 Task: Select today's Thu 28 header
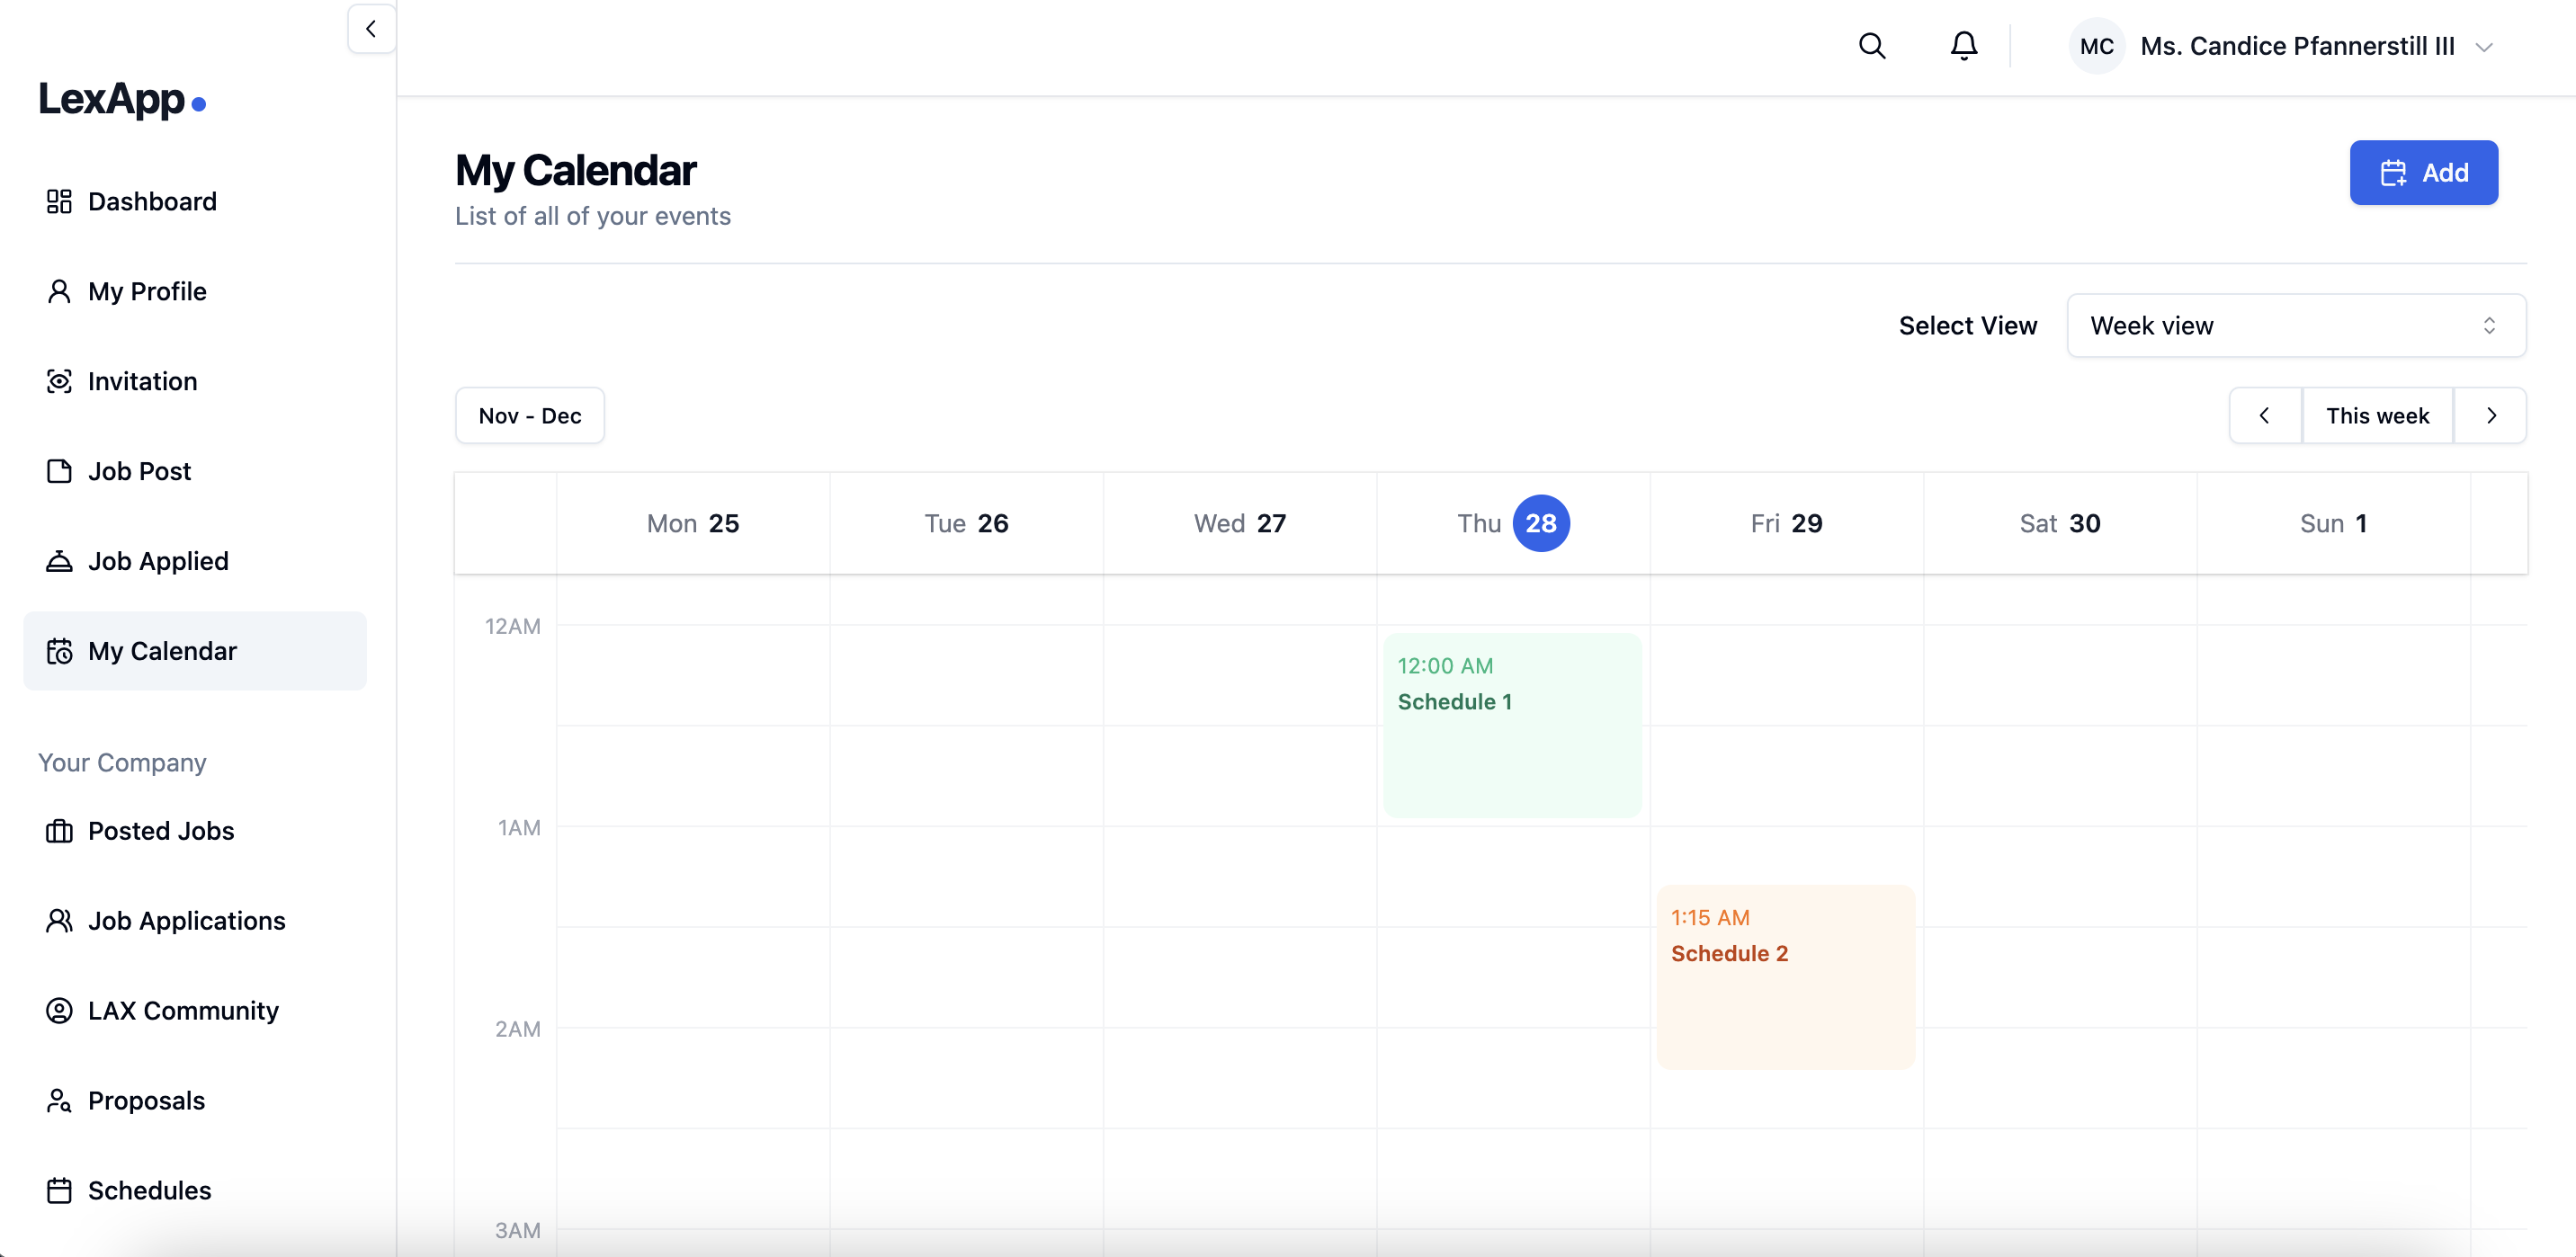[x=1513, y=523]
